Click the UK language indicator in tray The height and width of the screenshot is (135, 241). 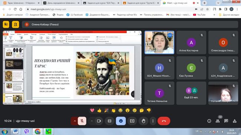click(197, 131)
